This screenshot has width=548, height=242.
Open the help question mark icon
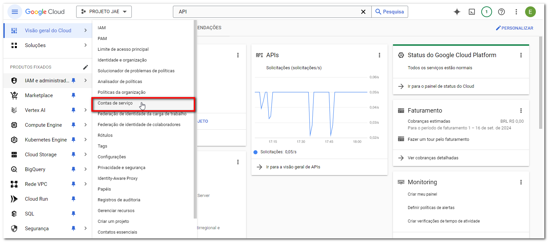(x=501, y=12)
